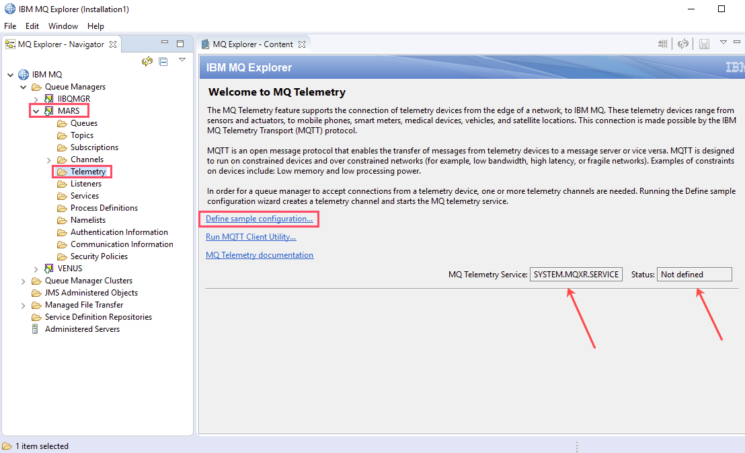Close the MQ Explorer - Content tab
Image resolution: width=745 pixels, height=453 pixels.
pyautogui.click(x=302, y=44)
